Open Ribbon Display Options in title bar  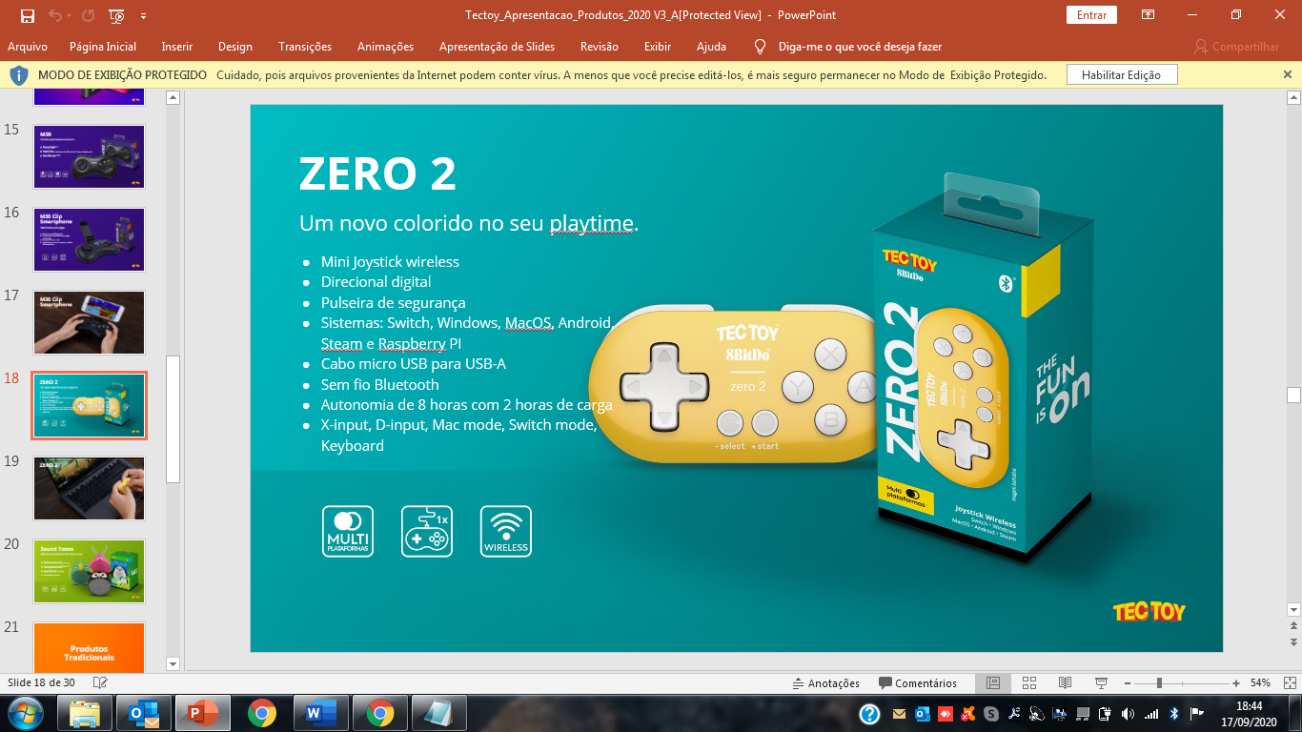pyautogui.click(x=1149, y=15)
